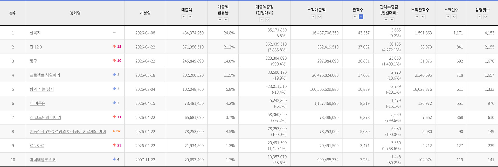Sort 누적관객수 ascending arrow
Image resolution: width=498 pixels, height=167 pixels.
point(417,17)
